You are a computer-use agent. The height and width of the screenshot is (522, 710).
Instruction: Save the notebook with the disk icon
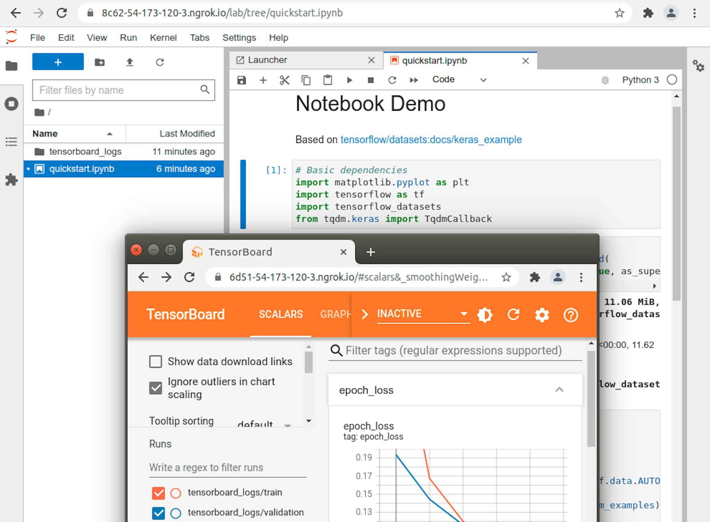[x=242, y=80]
